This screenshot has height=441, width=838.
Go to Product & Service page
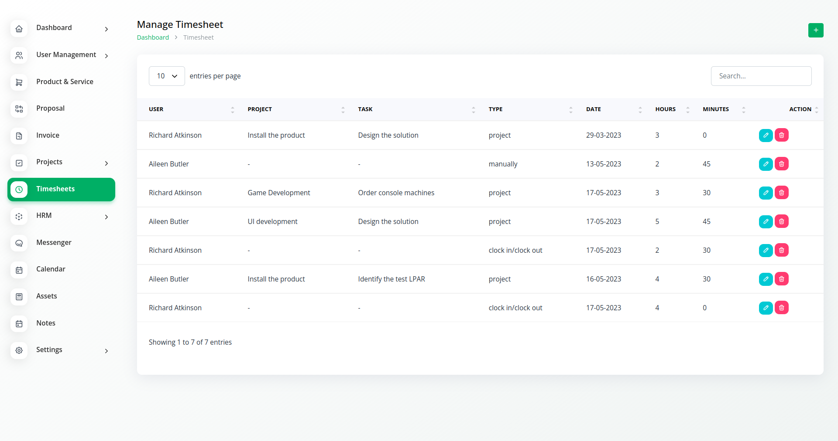[65, 82]
